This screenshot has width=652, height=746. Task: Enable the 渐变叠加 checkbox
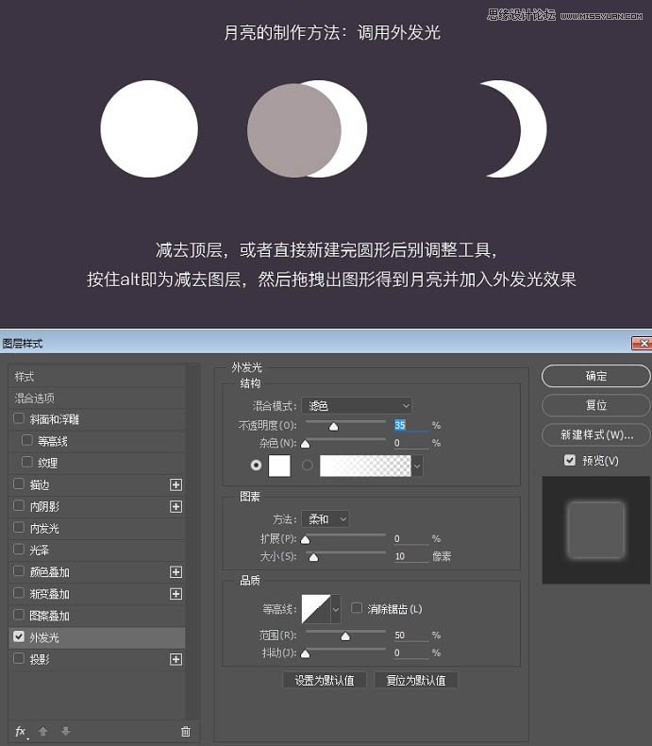pyautogui.click(x=19, y=593)
